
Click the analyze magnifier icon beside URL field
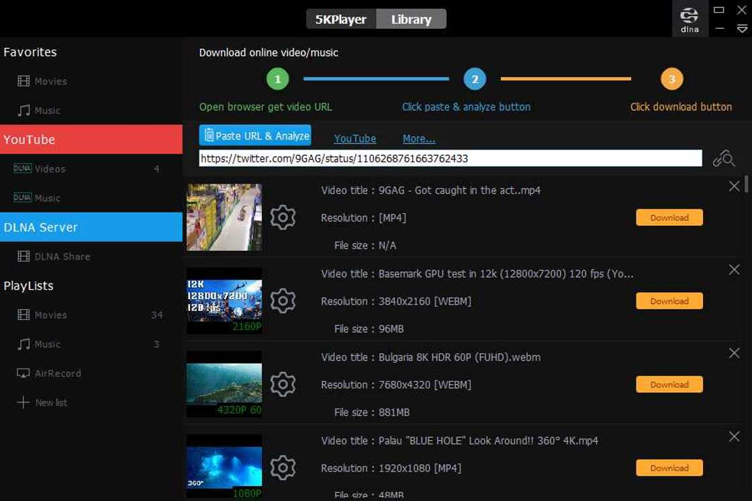724,158
